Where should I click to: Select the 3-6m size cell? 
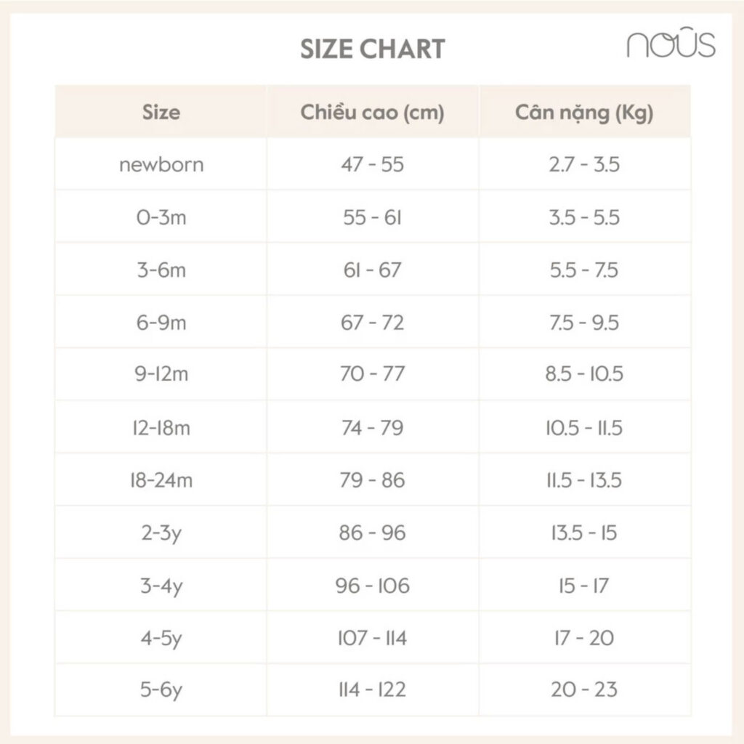point(161,270)
